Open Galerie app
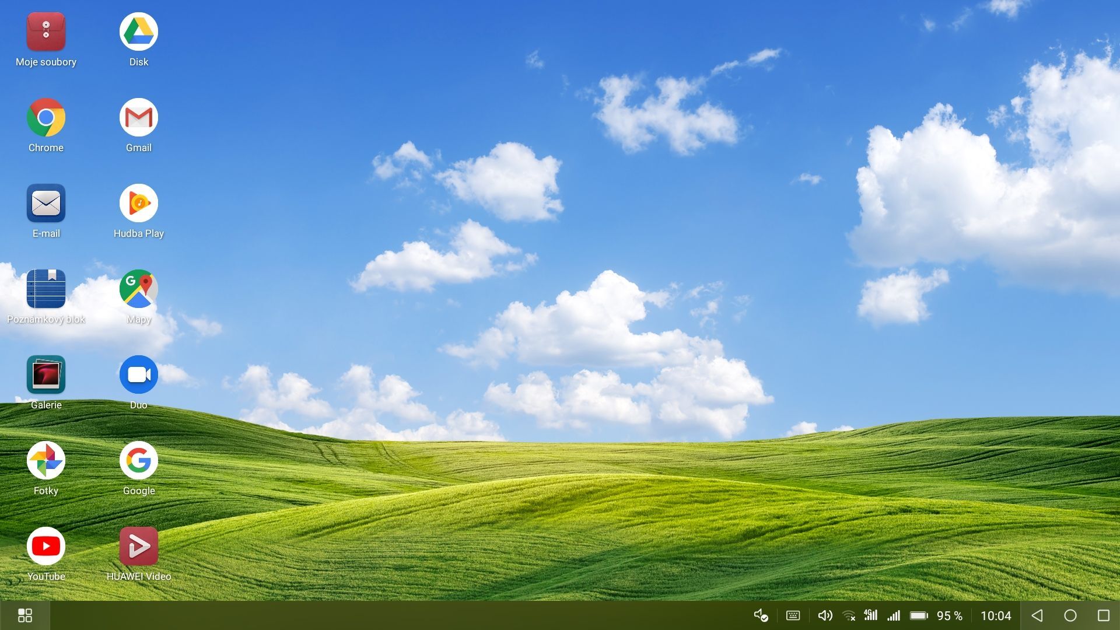 click(46, 375)
